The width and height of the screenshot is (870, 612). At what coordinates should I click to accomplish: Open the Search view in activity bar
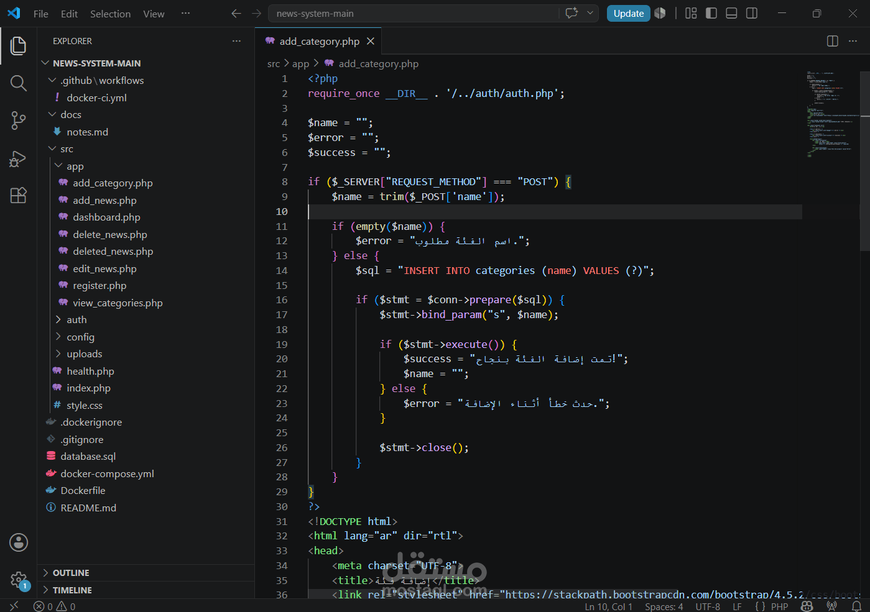(18, 83)
